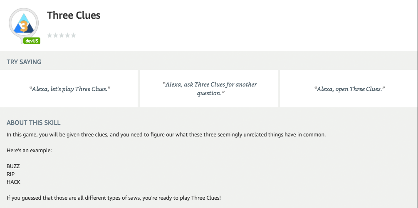Click the skill description paragraph text
Screen dimensions: 418x208
pos(166,135)
